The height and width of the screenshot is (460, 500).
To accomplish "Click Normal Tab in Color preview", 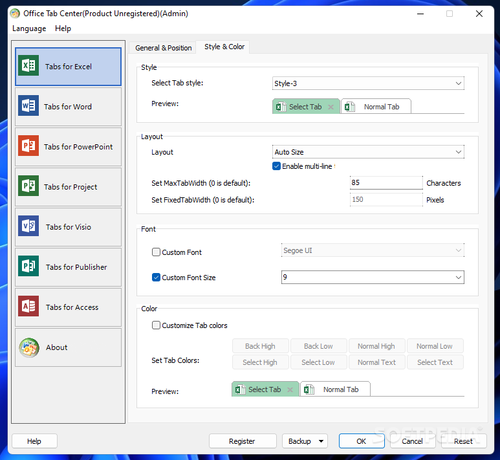I will point(335,389).
